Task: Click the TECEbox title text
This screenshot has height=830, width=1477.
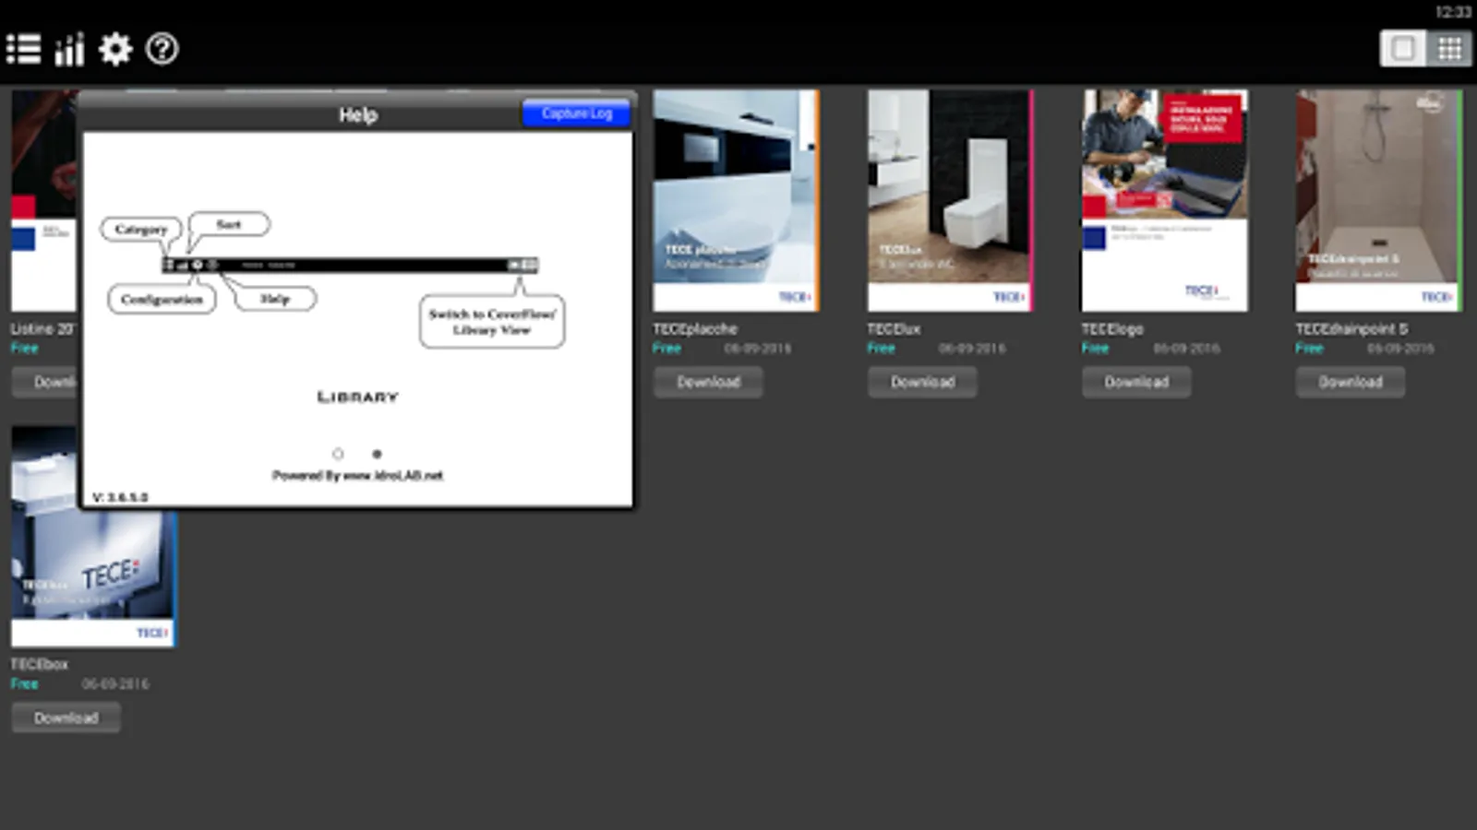Action: 39,664
